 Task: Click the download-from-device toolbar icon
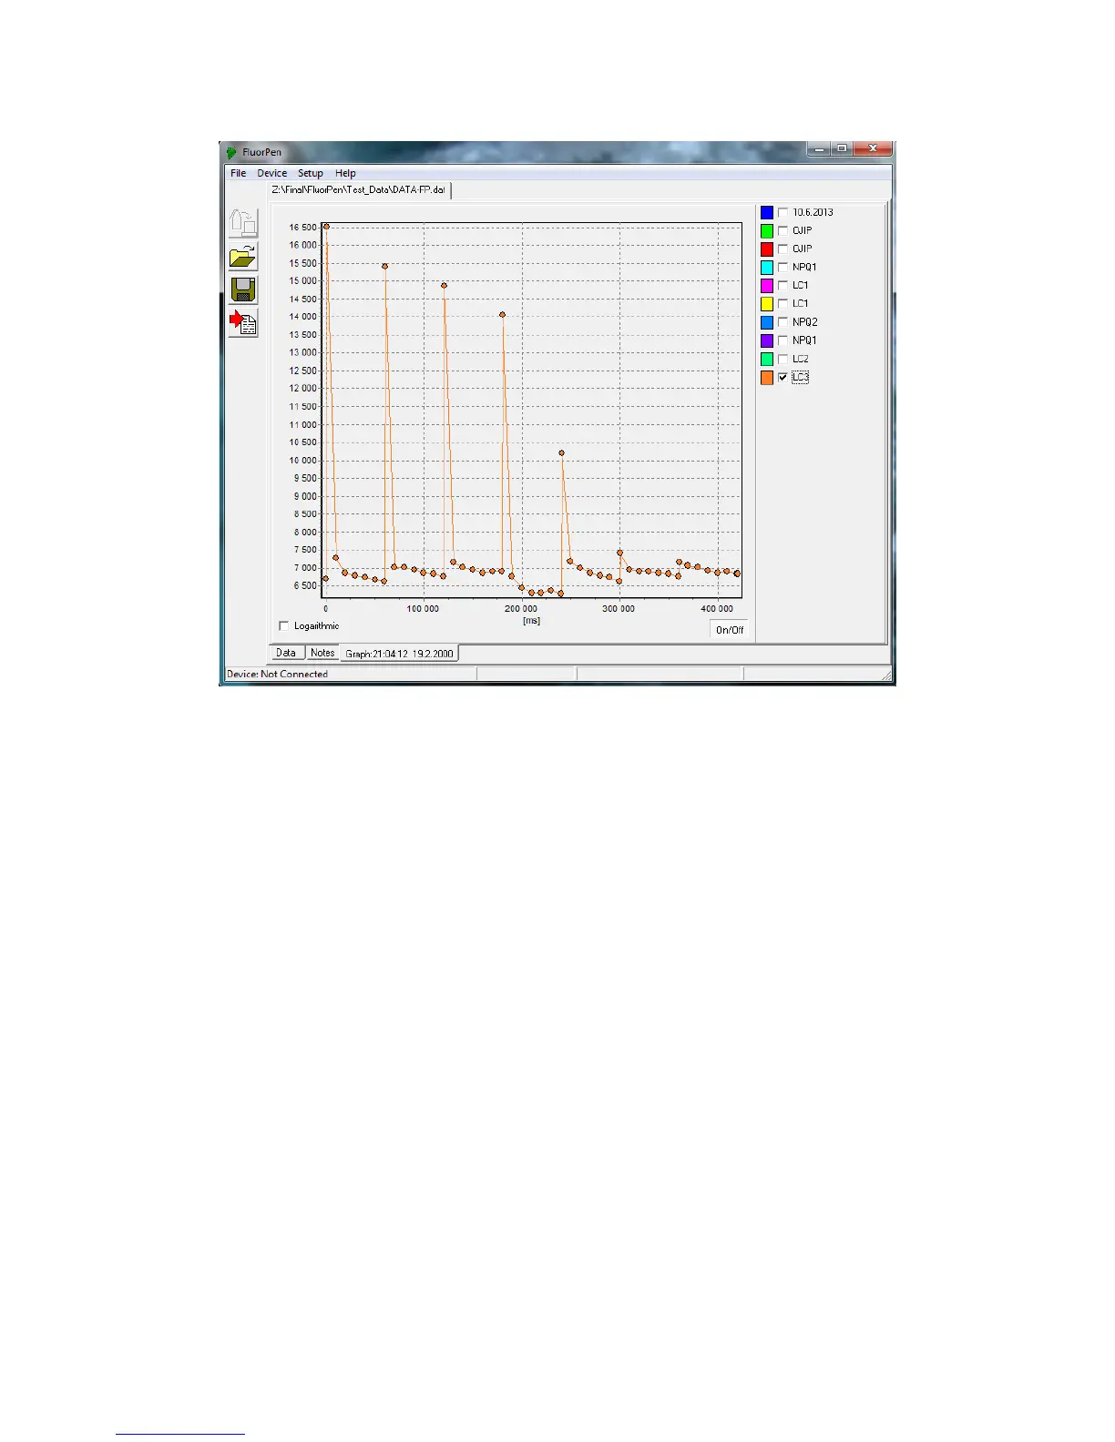click(243, 223)
